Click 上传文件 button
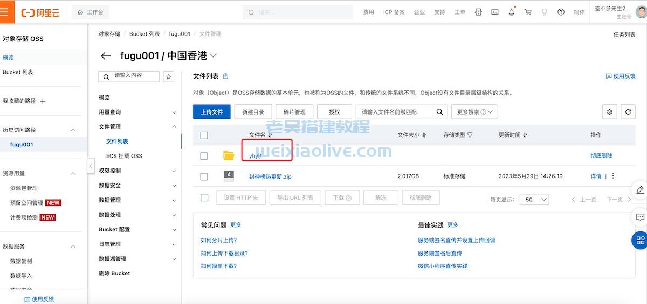Screen dimensions: 647x304 point(212,112)
